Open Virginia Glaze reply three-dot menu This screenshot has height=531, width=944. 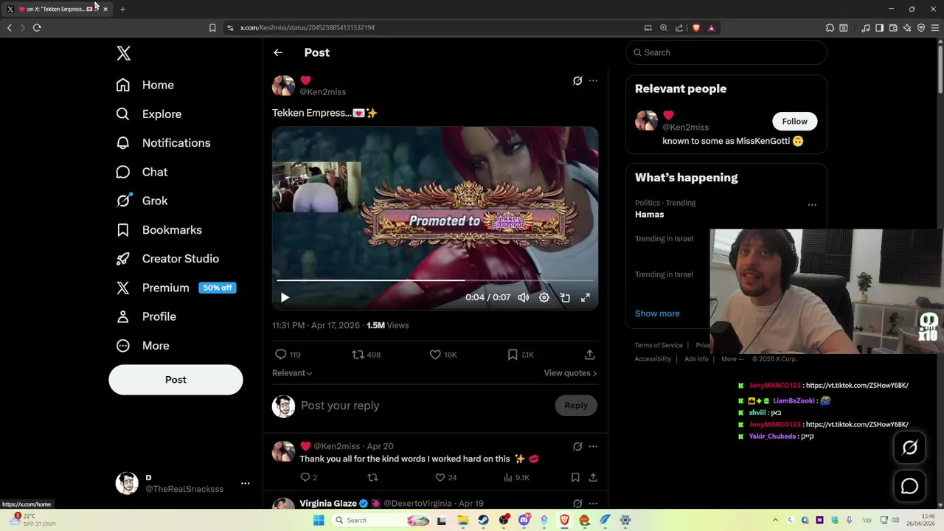pos(593,503)
